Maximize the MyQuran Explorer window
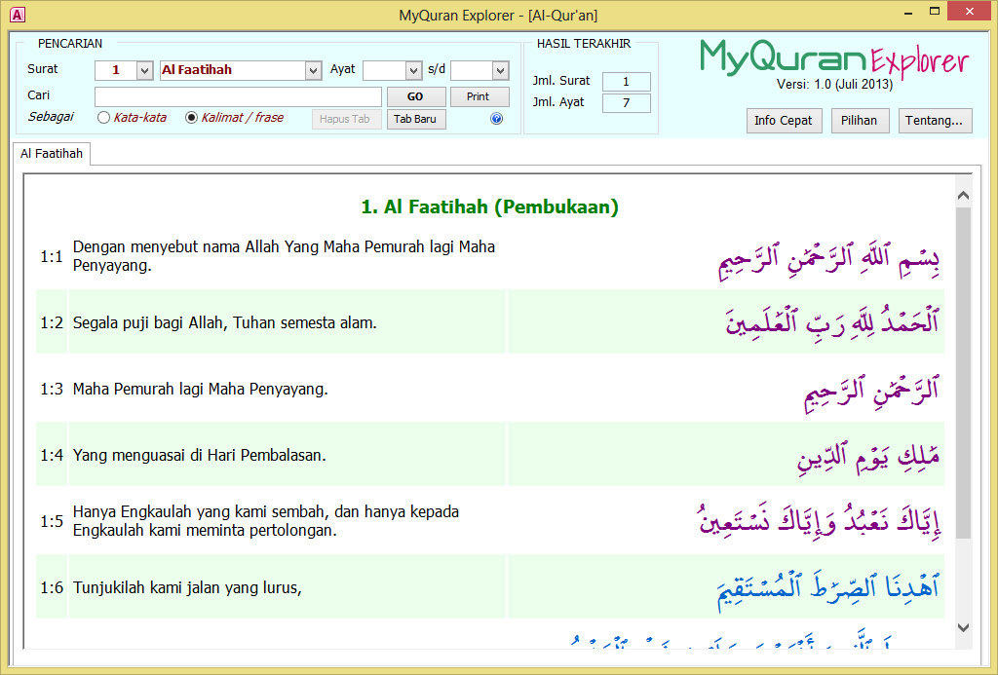The image size is (998, 675). [x=935, y=12]
